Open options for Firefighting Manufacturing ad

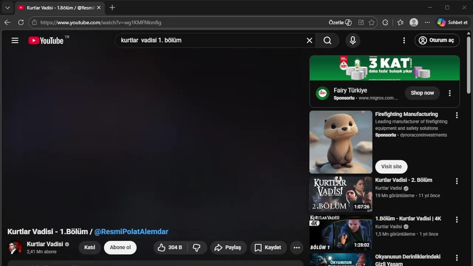point(457,115)
